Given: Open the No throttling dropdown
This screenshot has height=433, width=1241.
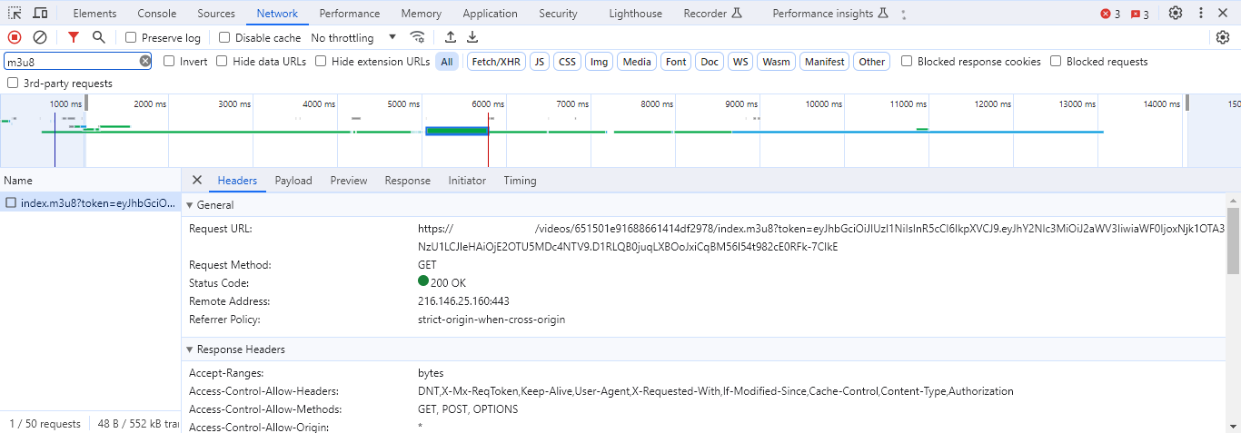Looking at the screenshot, I should [353, 38].
